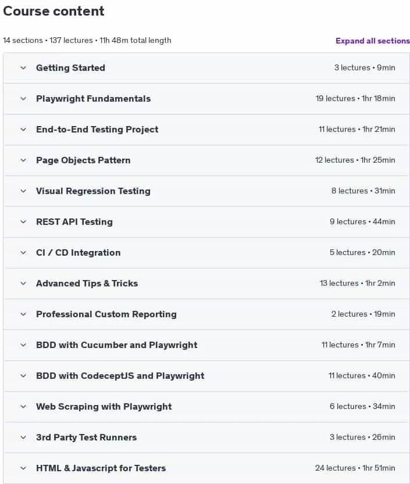Select HTML & Javascript for Testers title
The height and width of the screenshot is (484, 410).
tap(101, 468)
